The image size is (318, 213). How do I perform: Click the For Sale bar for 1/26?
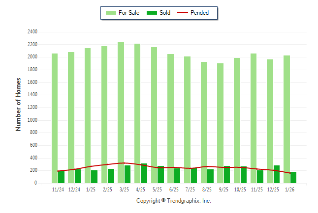[287, 118]
